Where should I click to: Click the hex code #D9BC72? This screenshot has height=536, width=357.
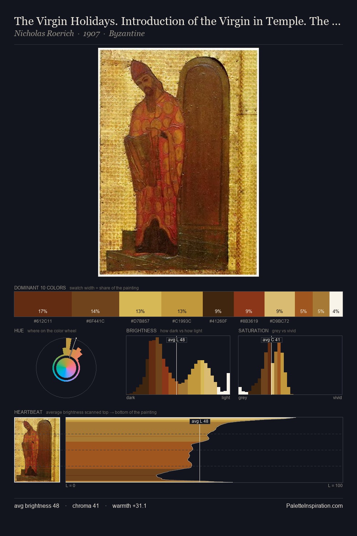point(280,321)
